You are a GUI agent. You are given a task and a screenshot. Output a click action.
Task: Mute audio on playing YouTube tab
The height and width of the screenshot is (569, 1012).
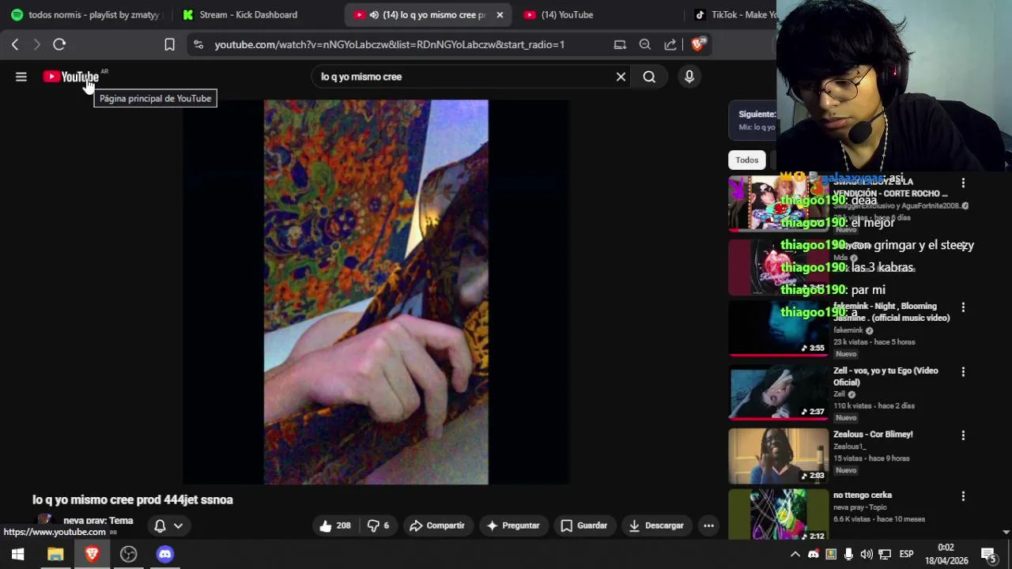pos(374,14)
